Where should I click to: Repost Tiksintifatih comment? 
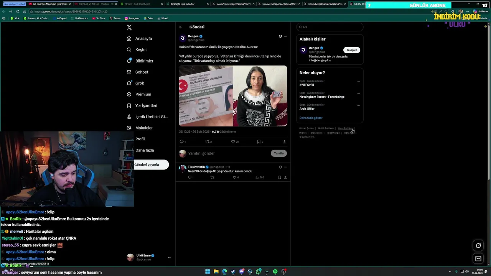pyautogui.click(x=212, y=177)
